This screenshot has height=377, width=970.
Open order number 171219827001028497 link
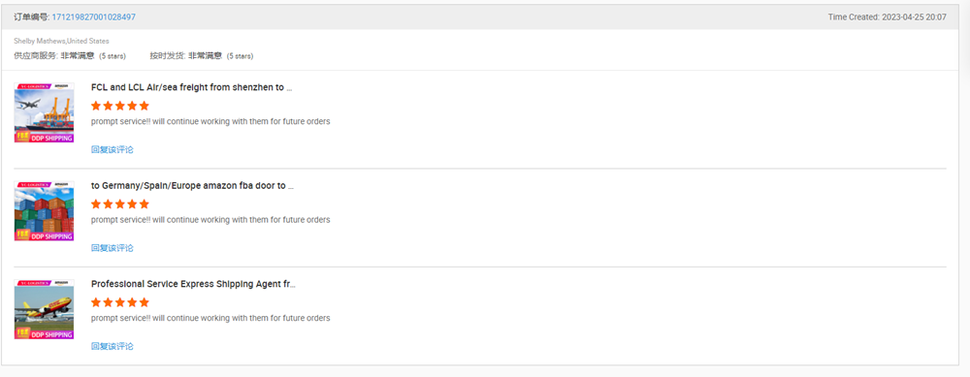[93, 17]
